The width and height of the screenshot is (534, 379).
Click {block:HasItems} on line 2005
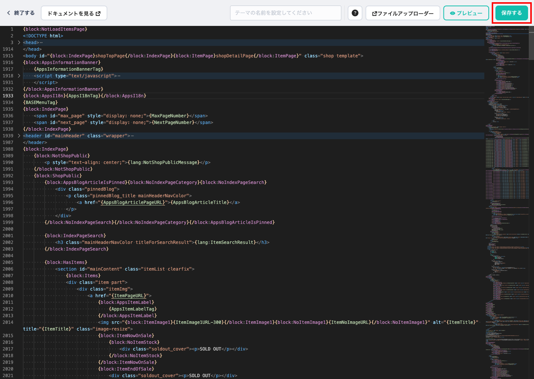(66, 262)
